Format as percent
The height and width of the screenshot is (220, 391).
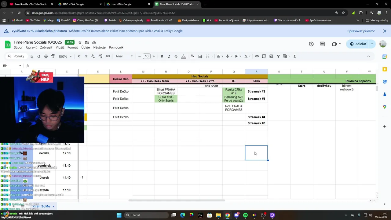[x=86, y=56]
